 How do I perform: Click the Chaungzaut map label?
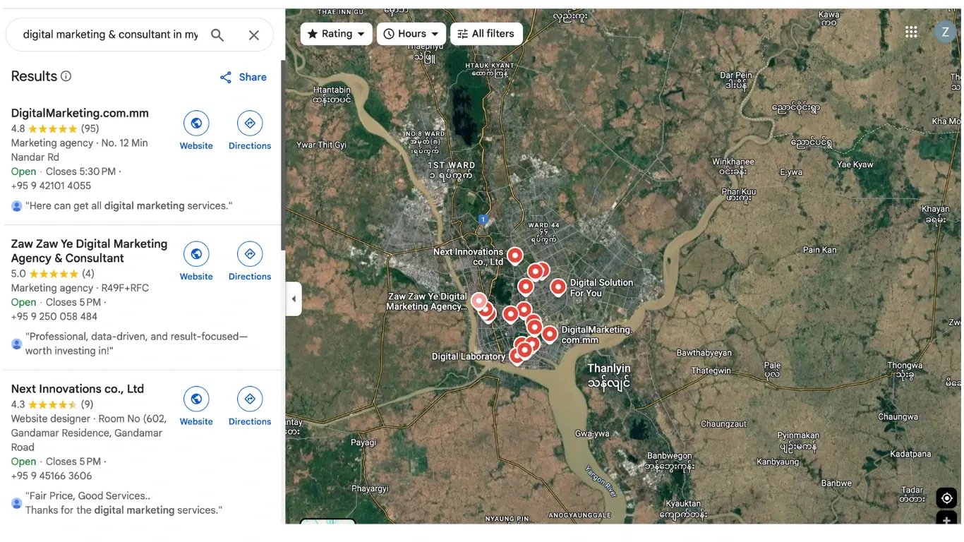click(723, 423)
